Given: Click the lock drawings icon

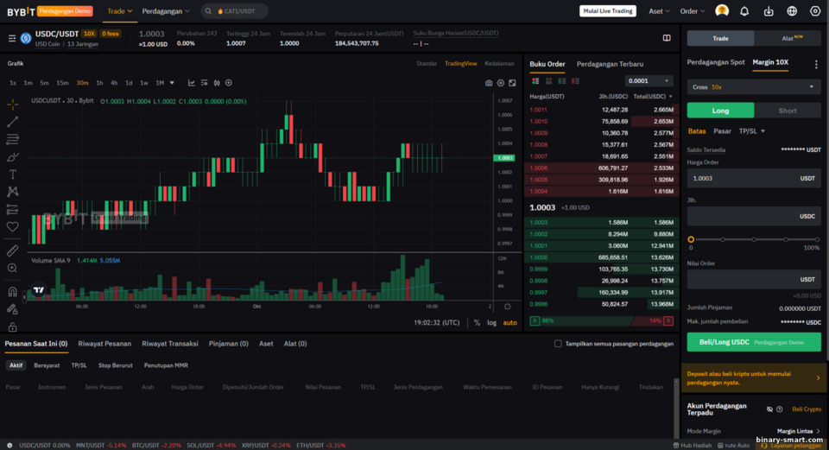Looking at the screenshot, I should (x=13, y=326).
